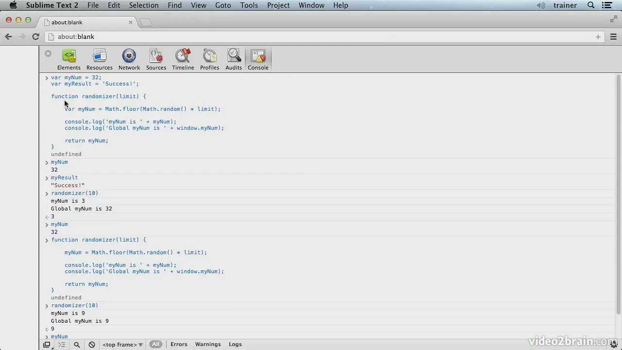This screenshot has width=622, height=350.
Task: Open the View menu
Action: pos(199,5)
